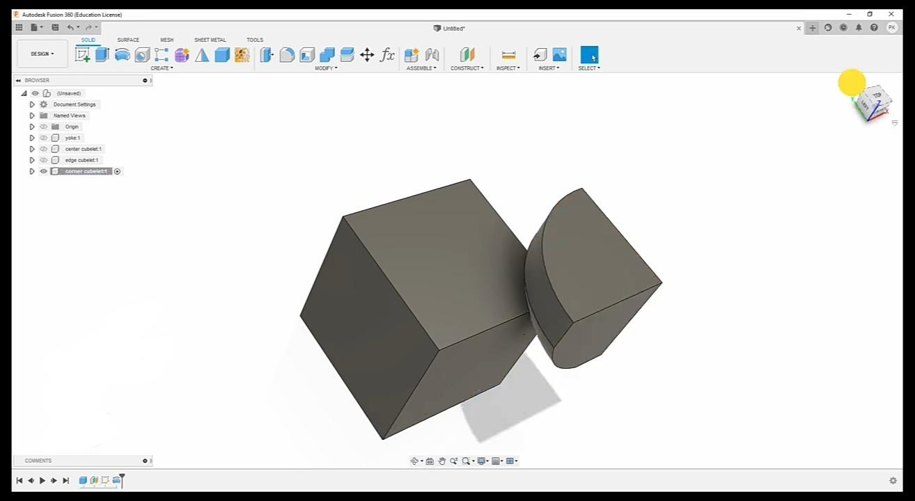Open the Help question mark icon
Screen dimensions: 915x501
coord(874,28)
